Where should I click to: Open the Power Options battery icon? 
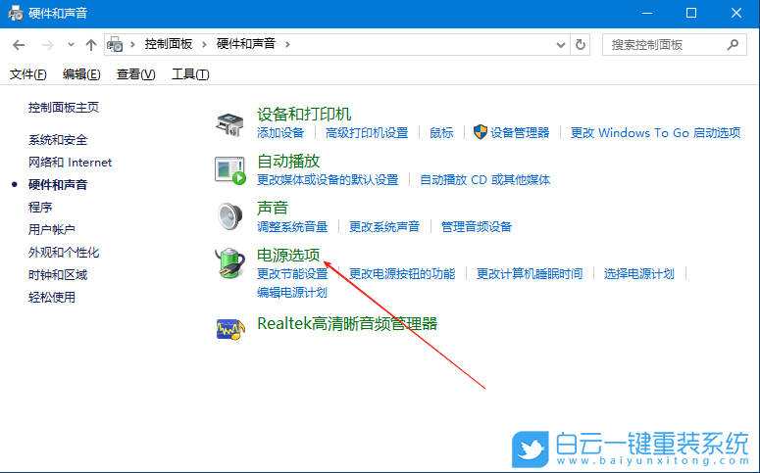click(x=229, y=262)
